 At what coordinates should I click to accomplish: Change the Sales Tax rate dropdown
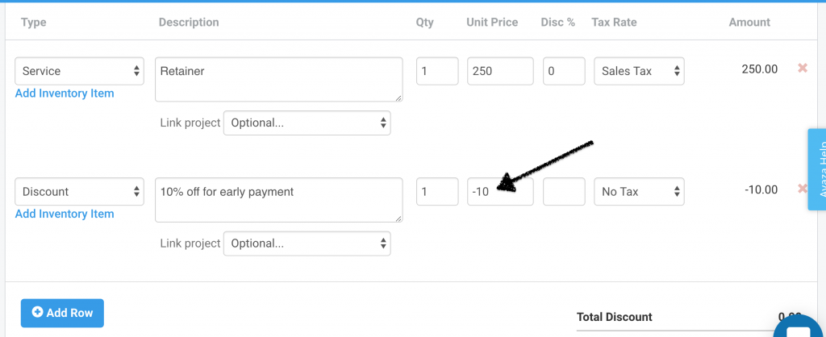[639, 71]
